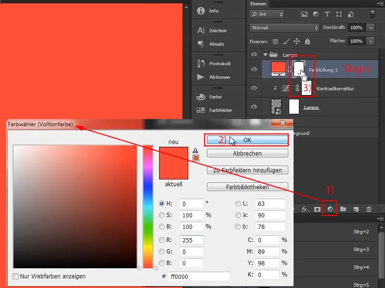Filter layers by text layers icon
Image resolution: width=385 pixels, height=288 pixels.
pos(327,14)
